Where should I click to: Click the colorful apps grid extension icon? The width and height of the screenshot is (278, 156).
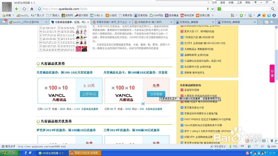(x=232, y=15)
